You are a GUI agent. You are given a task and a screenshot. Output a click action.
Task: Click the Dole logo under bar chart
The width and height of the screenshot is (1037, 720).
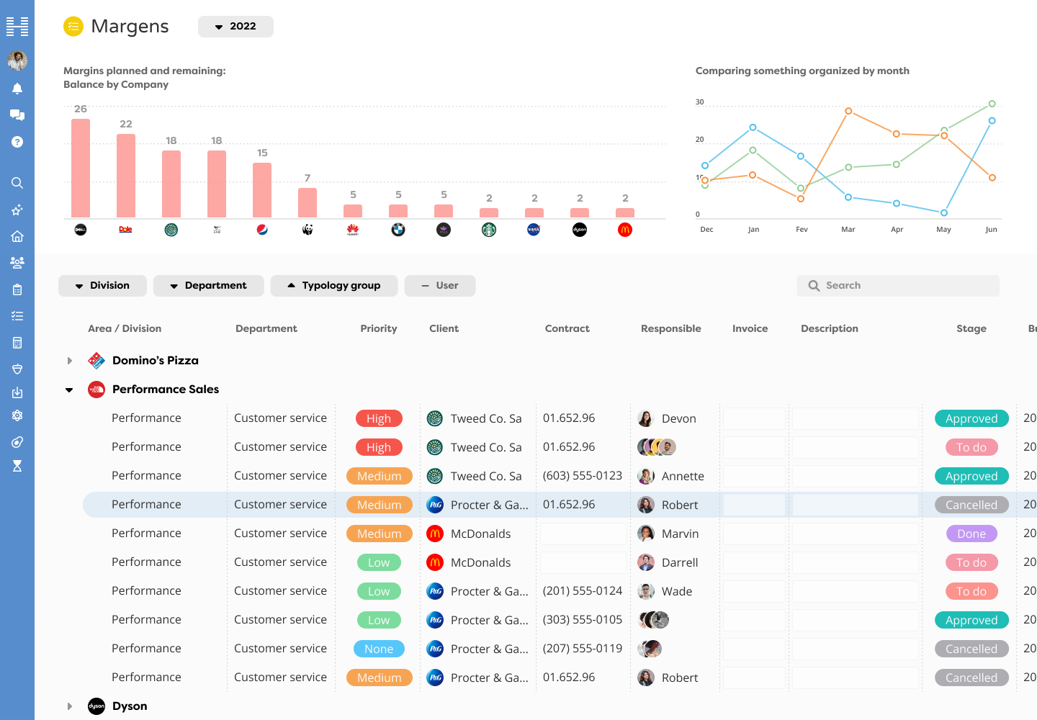125,230
